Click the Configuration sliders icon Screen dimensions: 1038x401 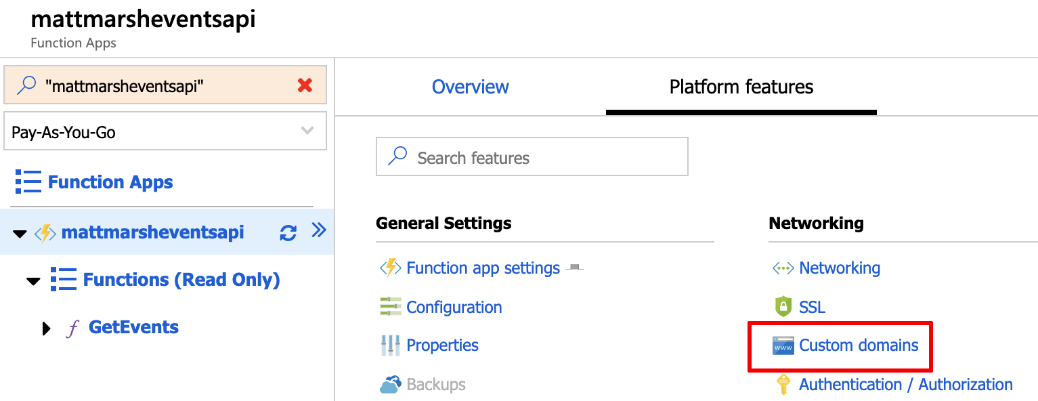[391, 307]
